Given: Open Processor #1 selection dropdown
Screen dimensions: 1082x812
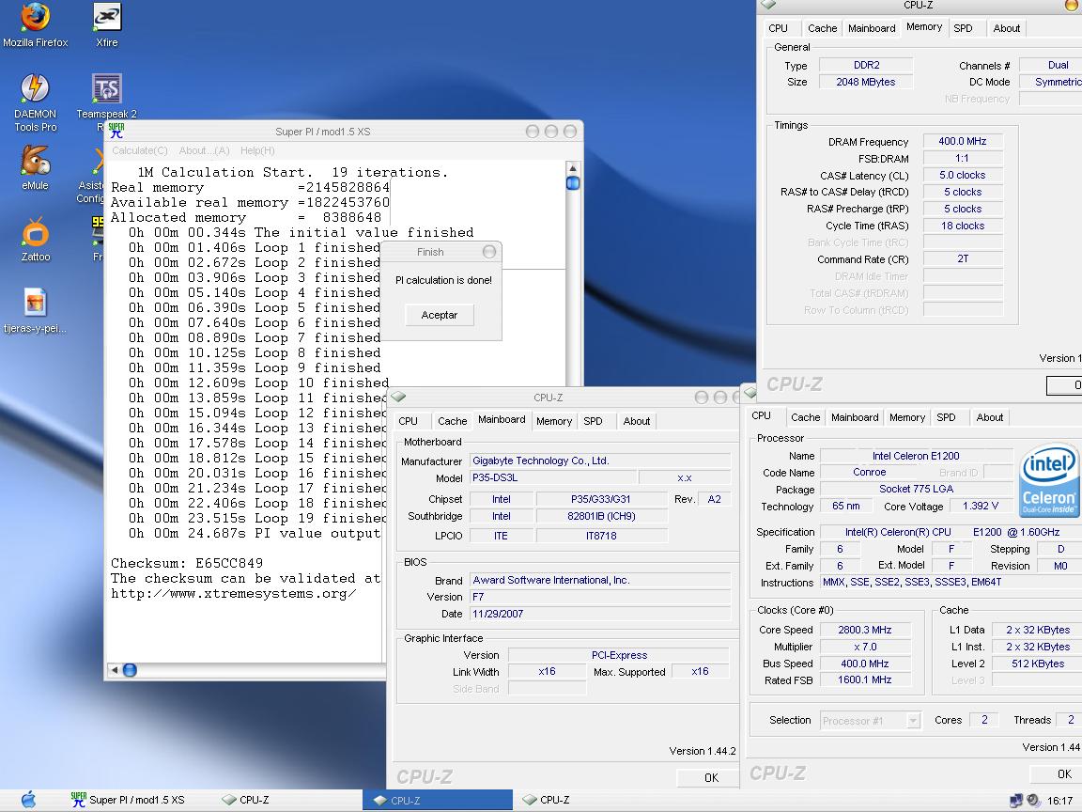Looking at the screenshot, I should pos(870,721).
